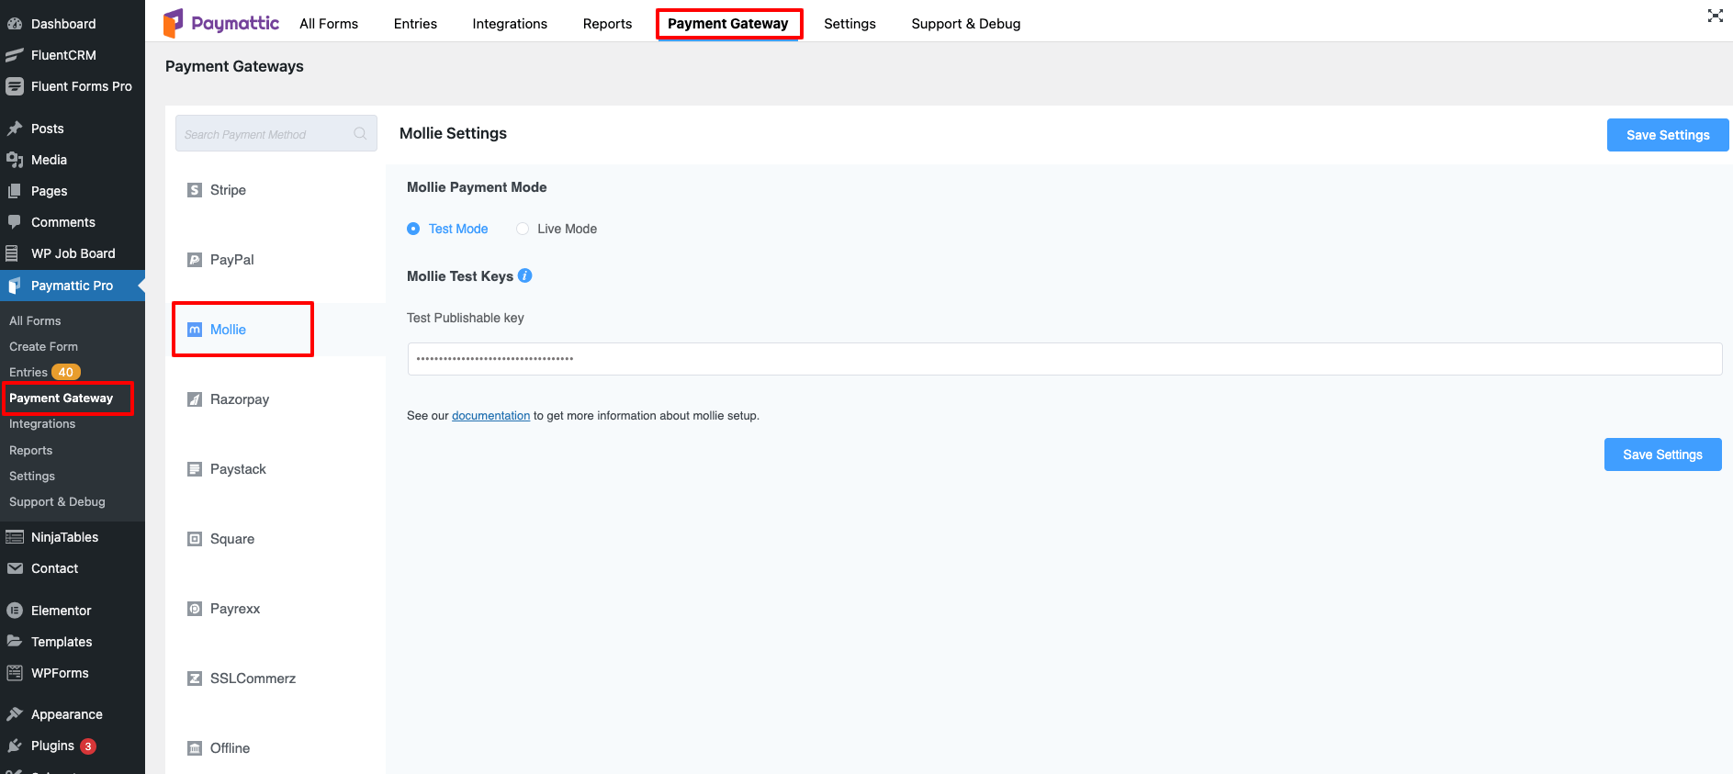Click the Templates folder icon
The height and width of the screenshot is (774, 1733).
click(15, 642)
